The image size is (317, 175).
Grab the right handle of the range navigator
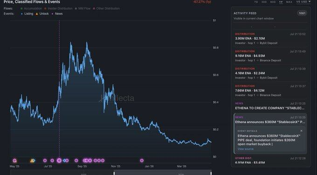click(211, 174)
